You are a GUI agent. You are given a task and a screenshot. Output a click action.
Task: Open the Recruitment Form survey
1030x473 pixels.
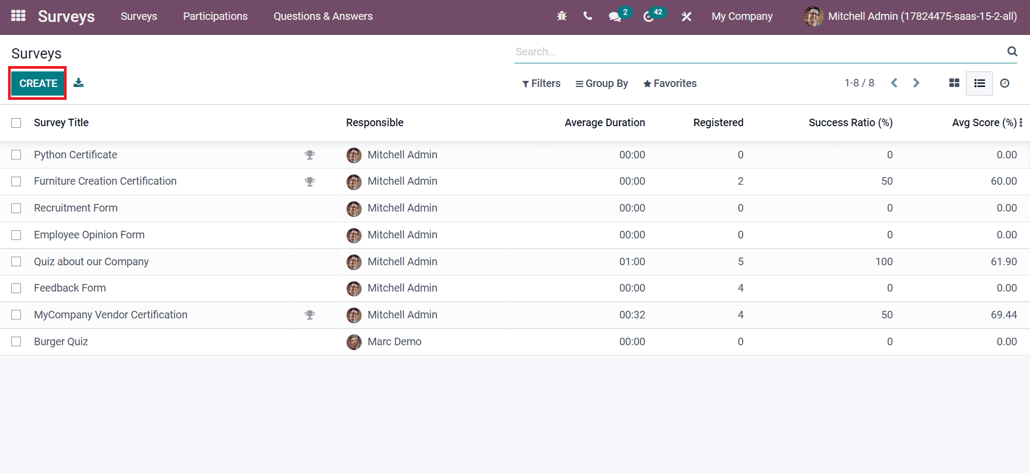(76, 208)
